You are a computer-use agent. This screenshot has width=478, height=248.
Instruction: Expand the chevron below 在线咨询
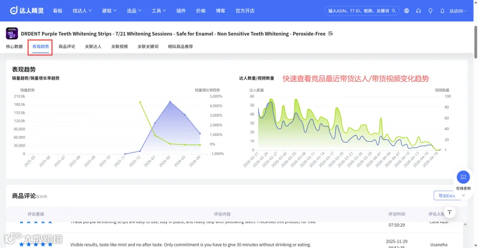click(x=463, y=195)
